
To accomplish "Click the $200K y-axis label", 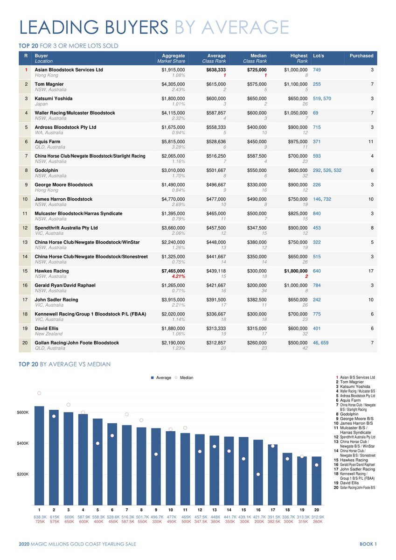I will 23,474.
